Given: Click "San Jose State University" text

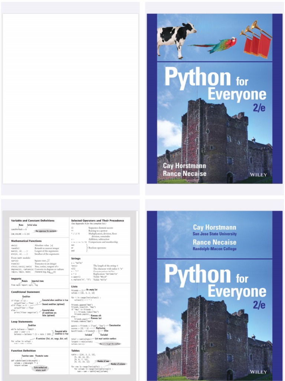Looking at the screenshot, I should (x=214, y=234).
